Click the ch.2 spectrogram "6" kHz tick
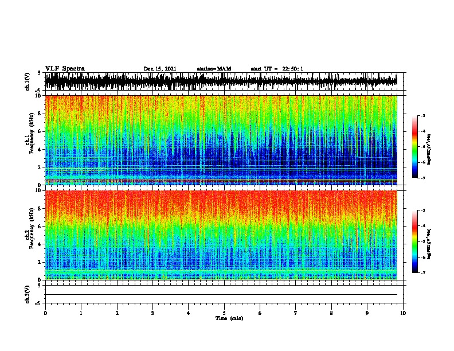The width and height of the screenshot is (454, 351). (x=40, y=226)
